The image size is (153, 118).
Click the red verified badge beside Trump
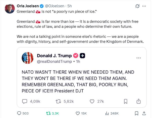[x=76, y=56]
